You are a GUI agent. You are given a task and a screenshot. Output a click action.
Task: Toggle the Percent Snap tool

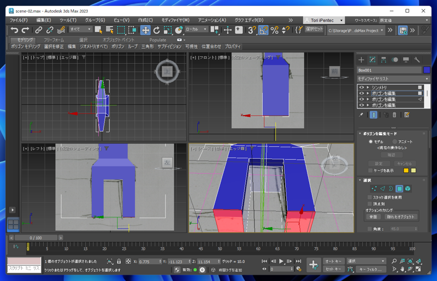pos(275,30)
